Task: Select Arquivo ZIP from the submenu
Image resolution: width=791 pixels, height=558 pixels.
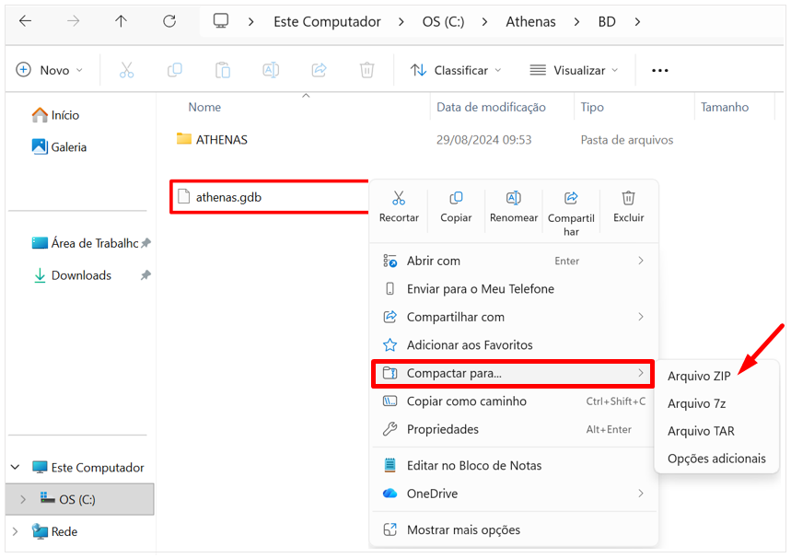Action: [x=699, y=376]
